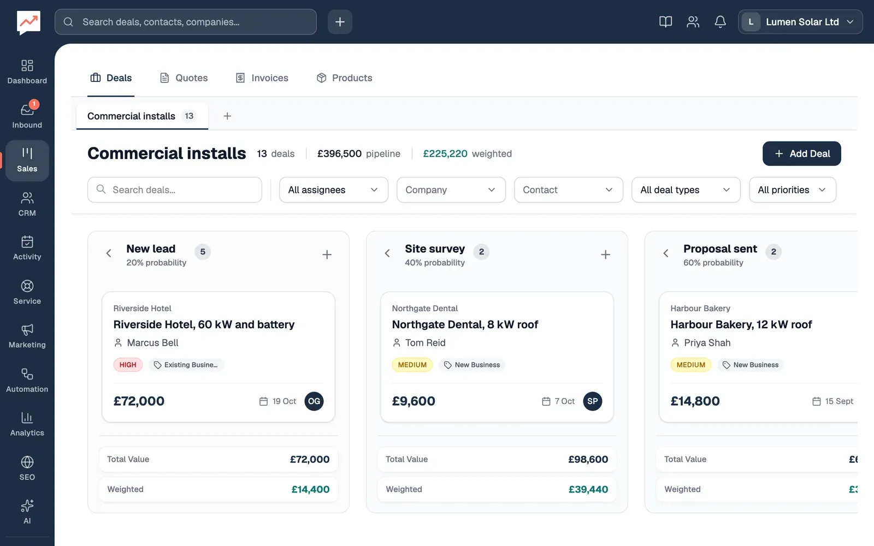This screenshot has width=874, height=546.
Task: Click Site survey weighted £39,440
Action: [588, 489]
